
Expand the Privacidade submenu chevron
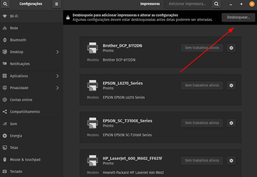(x=58, y=88)
